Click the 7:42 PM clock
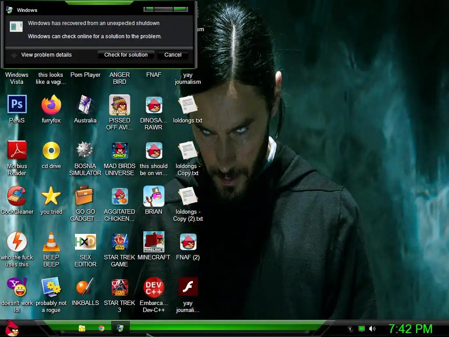The image size is (449, 337). [x=410, y=329]
